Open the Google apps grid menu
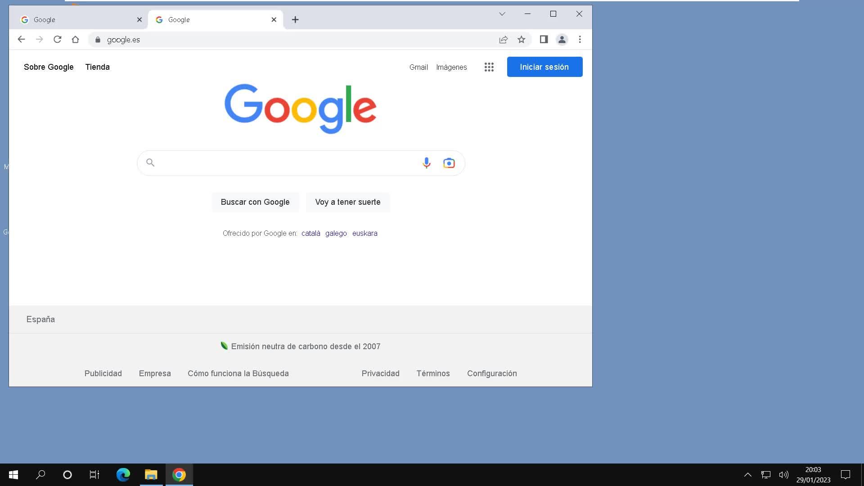 click(489, 67)
